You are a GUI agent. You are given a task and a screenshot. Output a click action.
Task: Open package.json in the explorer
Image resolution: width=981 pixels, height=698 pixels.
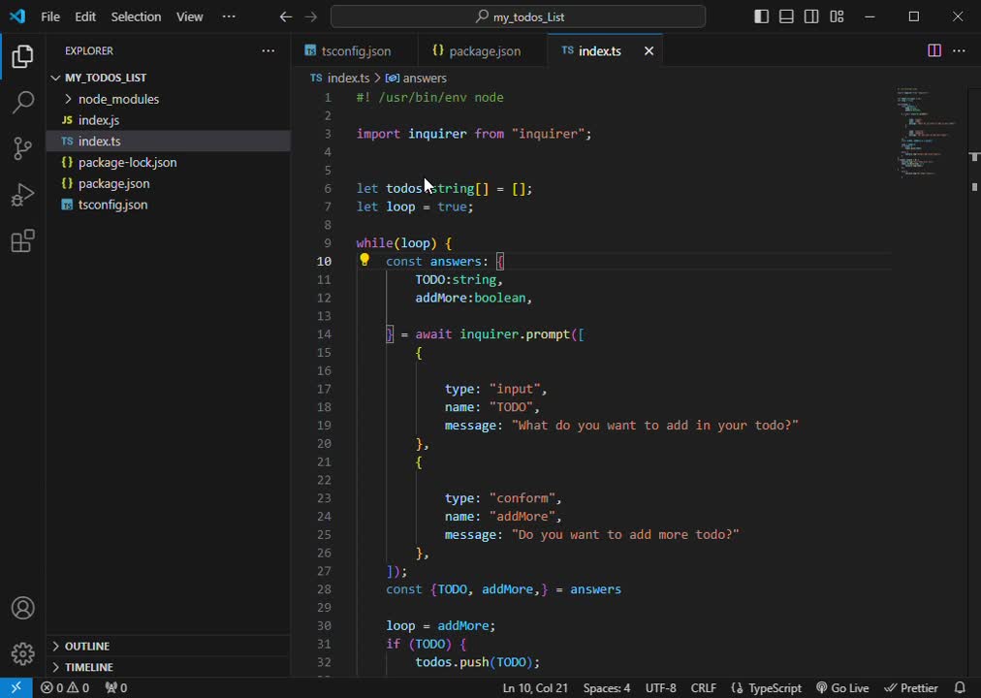coord(169,184)
